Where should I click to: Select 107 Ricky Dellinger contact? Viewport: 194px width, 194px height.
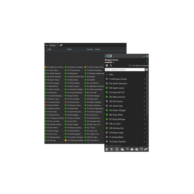tap(125, 119)
